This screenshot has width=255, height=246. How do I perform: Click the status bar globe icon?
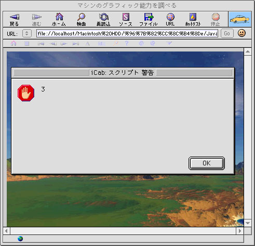[x=20, y=239]
